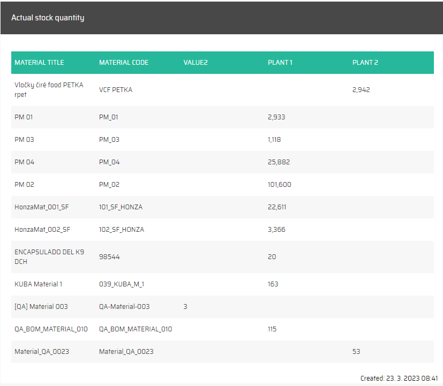Click the QA-Material-003 material code cell
This screenshot has height=386, width=443.
pos(124,307)
